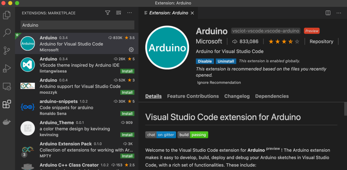Switch to the Dependencies tab
The height and width of the screenshot is (170, 347).
[272, 96]
